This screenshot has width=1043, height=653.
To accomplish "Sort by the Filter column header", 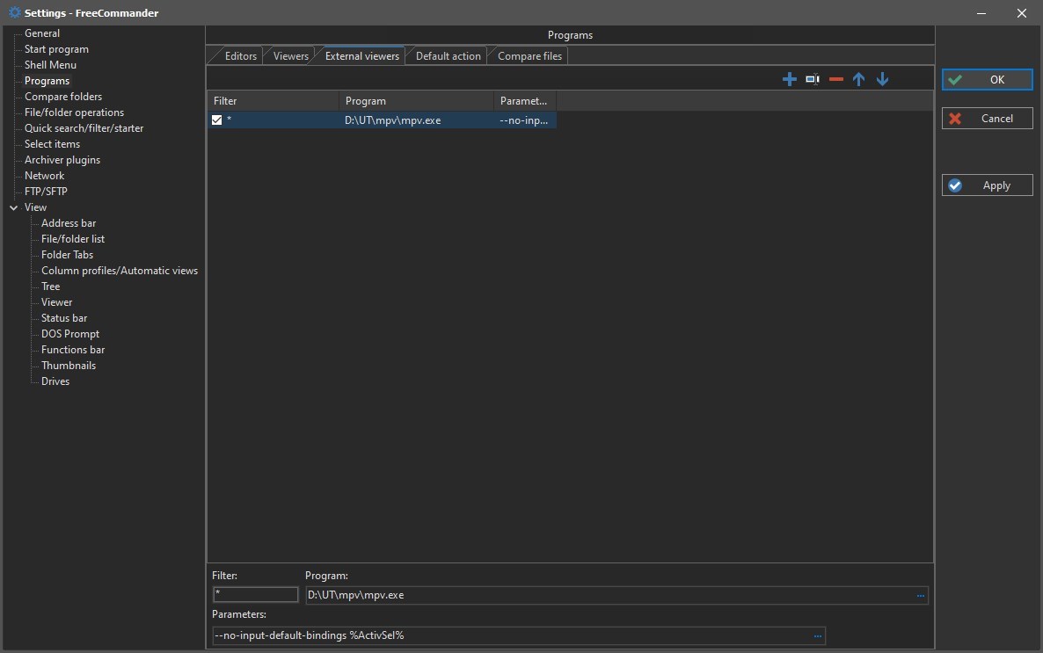I will (273, 101).
